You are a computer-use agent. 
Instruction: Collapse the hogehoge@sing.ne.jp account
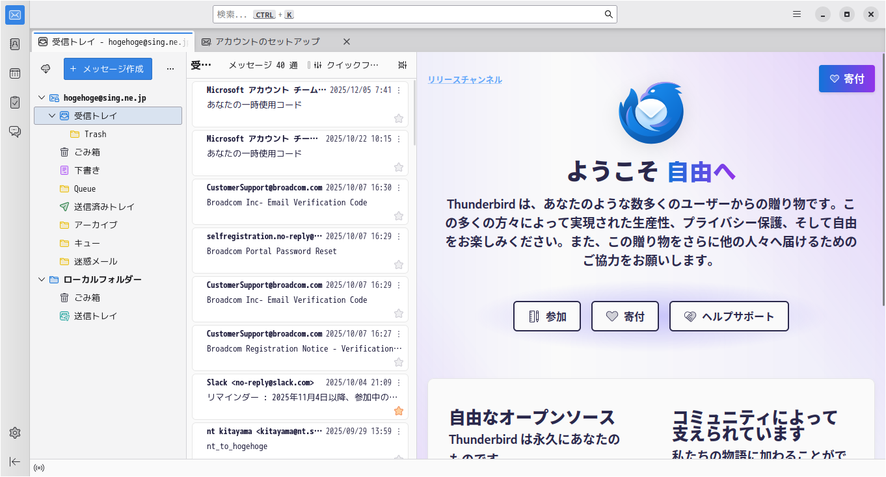[x=42, y=97]
